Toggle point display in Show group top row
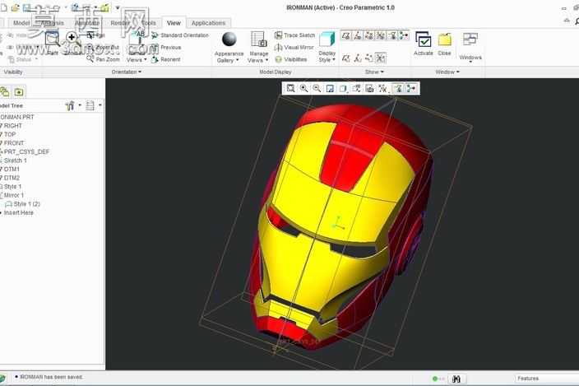The width and height of the screenshot is (579, 386). [369, 35]
